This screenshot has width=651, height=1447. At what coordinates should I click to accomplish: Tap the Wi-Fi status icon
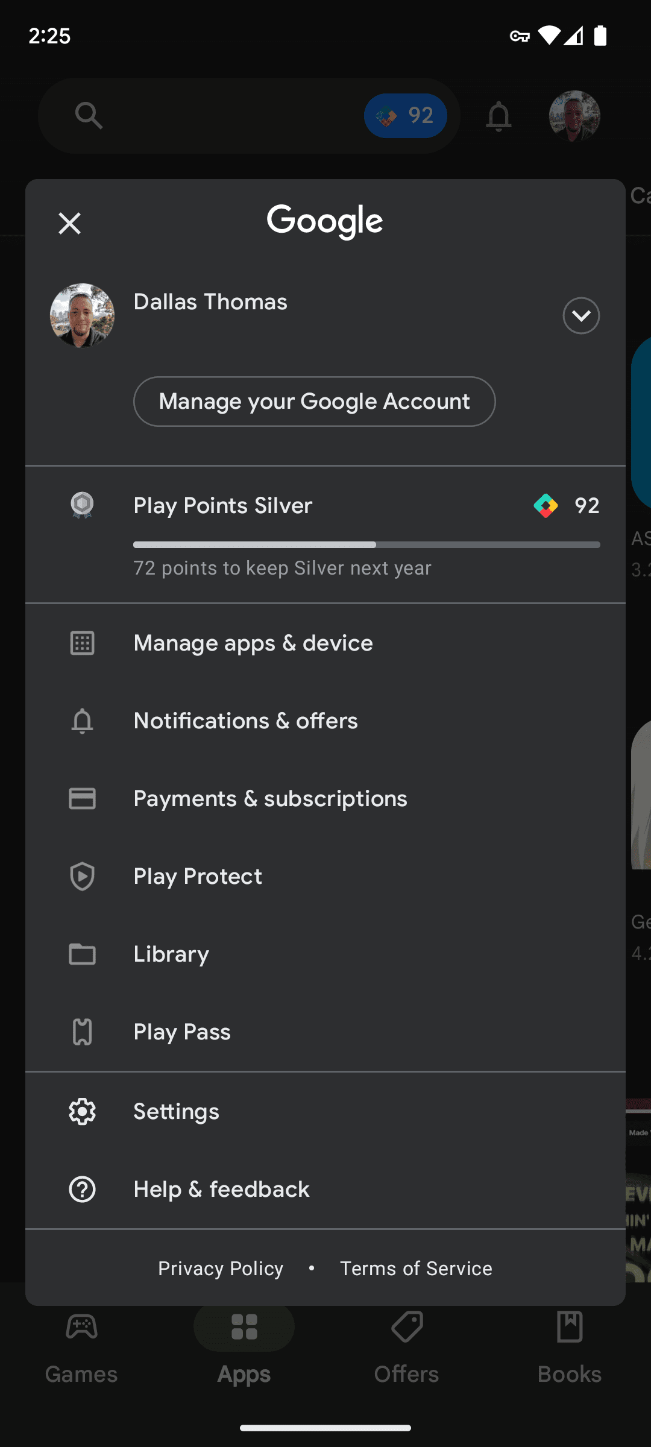(x=549, y=36)
